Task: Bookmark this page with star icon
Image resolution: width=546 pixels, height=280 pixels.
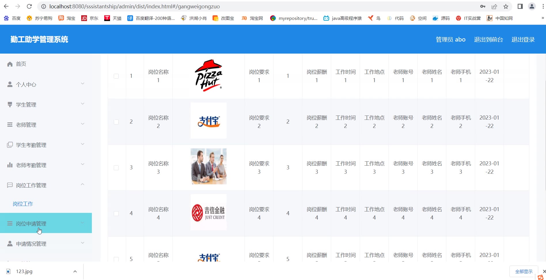Action: click(506, 6)
